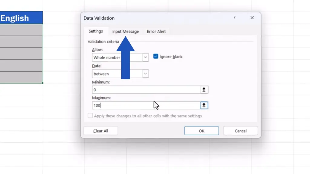
Task: Click the fill handle of the selected range
Action: (x=43, y=83)
